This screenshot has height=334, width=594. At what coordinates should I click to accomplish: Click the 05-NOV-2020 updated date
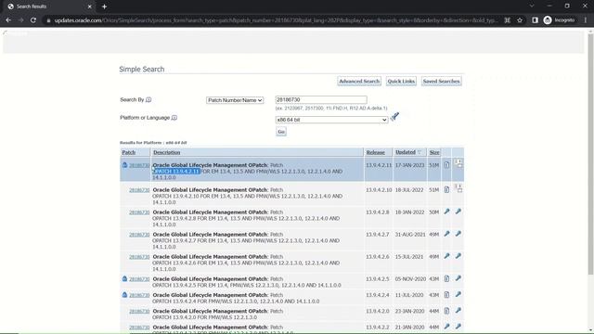tap(410, 279)
